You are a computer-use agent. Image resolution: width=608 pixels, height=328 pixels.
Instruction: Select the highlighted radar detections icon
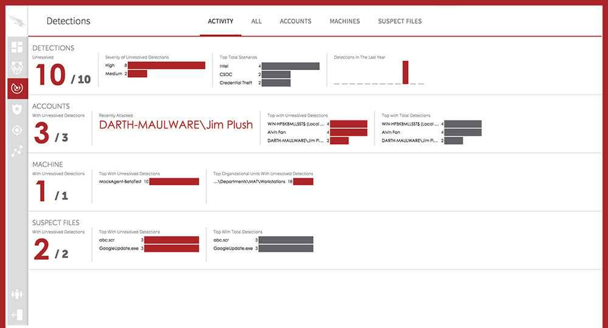coord(17,88)
